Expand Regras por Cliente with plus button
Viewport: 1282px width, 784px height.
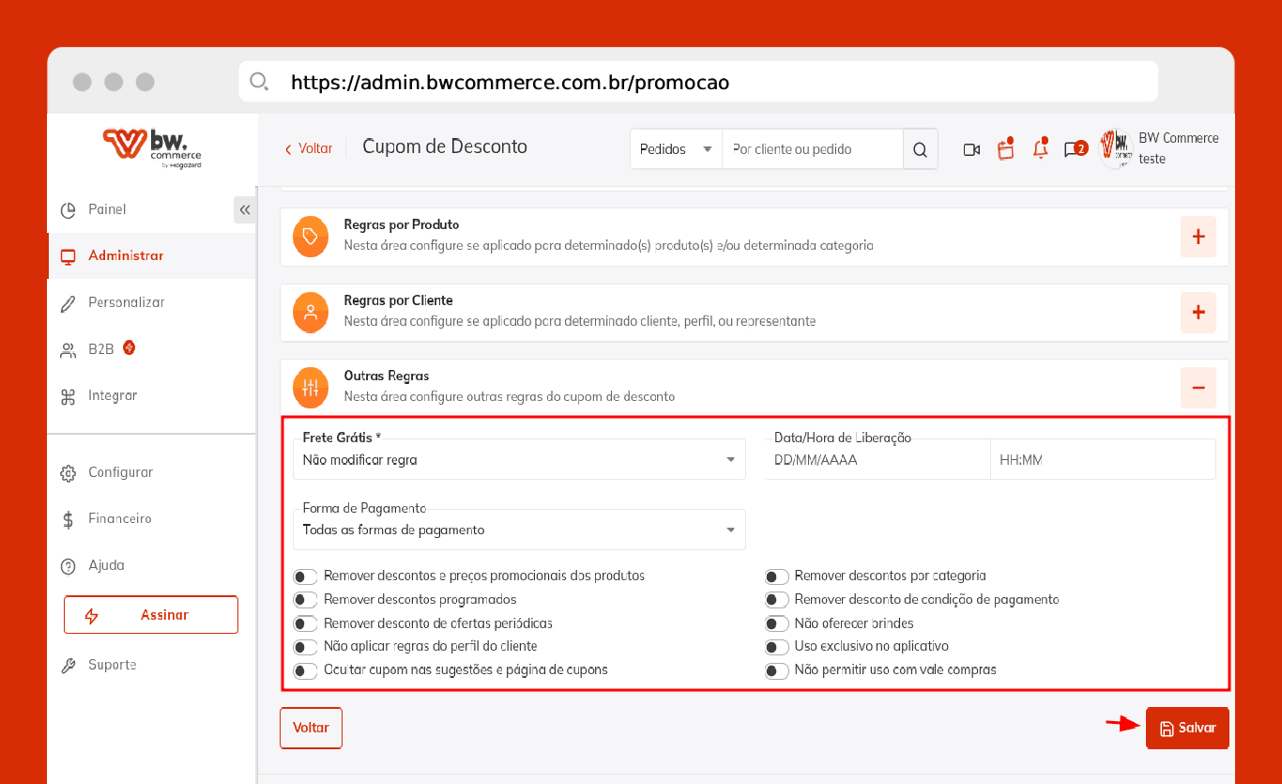tap(1198, 312)
